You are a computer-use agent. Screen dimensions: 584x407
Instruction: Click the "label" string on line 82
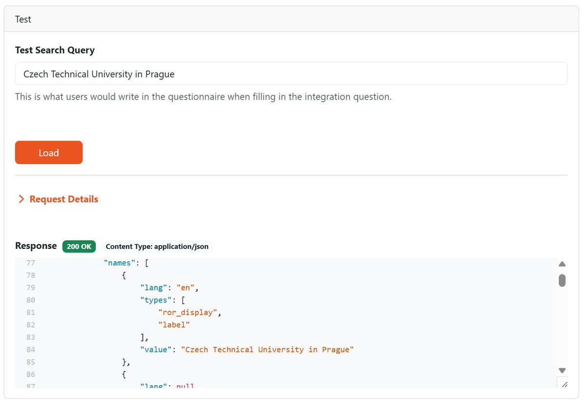pos(174,325)
